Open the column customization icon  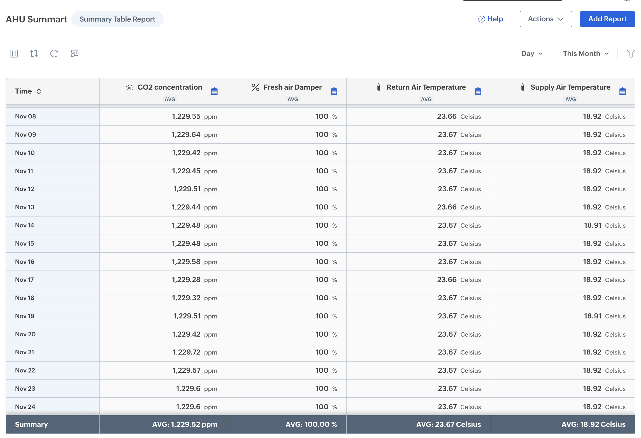[14, 53]
